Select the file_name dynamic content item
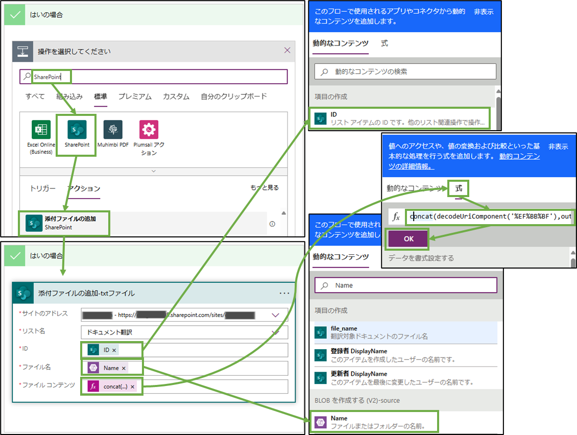Image resolution: width=577 pixels, height=435 pixels. (405, 332)
